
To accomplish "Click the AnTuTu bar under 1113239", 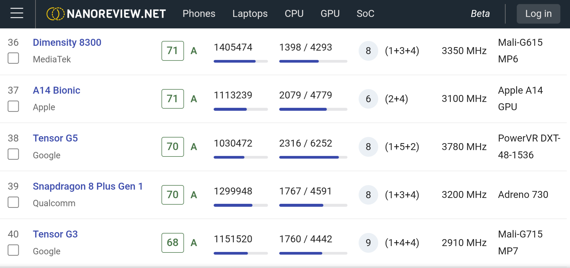I will [241, 109].
